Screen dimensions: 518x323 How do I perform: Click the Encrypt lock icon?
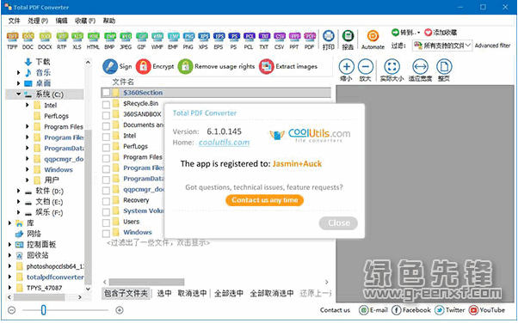(x=144, y=66)
